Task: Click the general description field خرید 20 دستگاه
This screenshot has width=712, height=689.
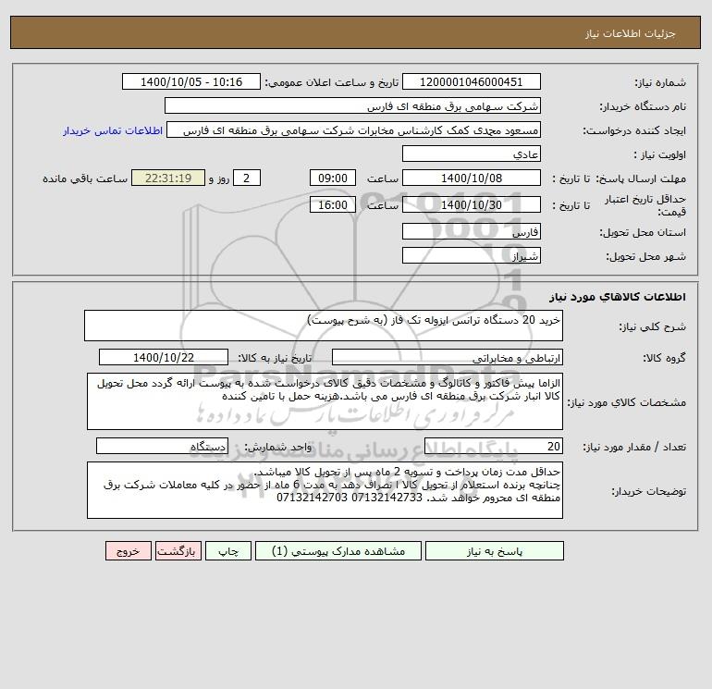Action: pos(324,326)
